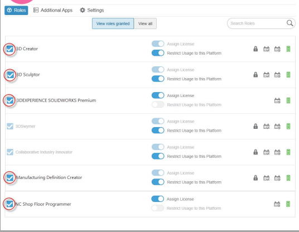
Task: Click green license icon in 3DSwymer row
Action: (288, 126)
